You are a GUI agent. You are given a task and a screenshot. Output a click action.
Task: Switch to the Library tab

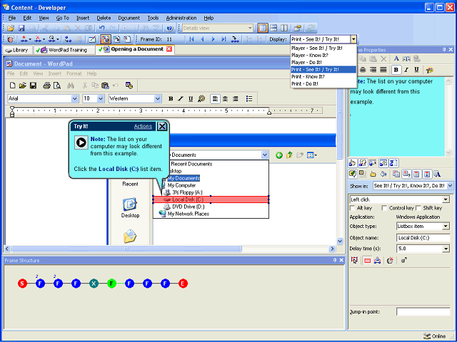[x=17, y=50]
